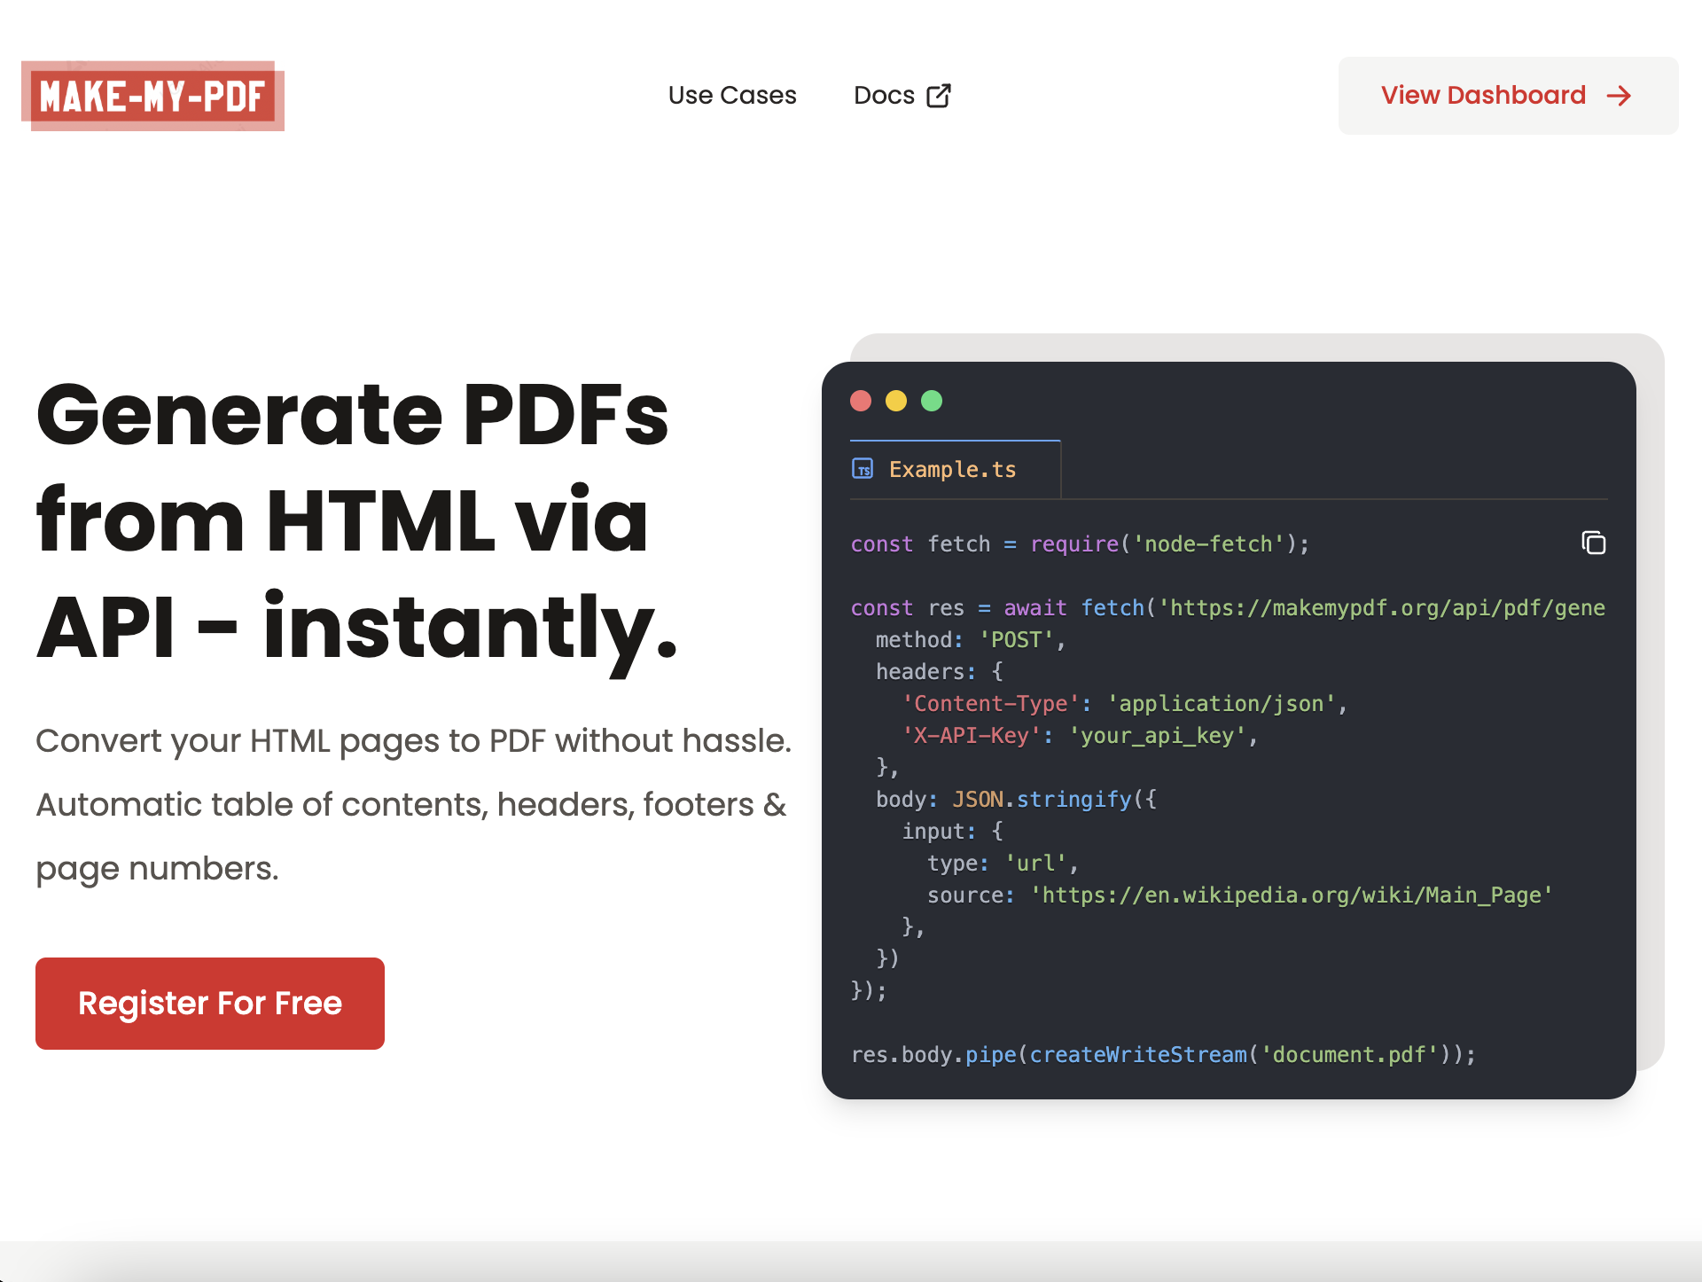Open the Docs navigation item

tap(884, 95)
